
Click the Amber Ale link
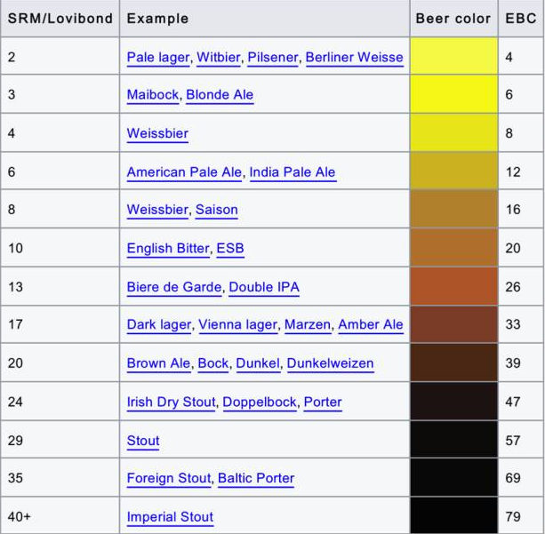[371, 325]
